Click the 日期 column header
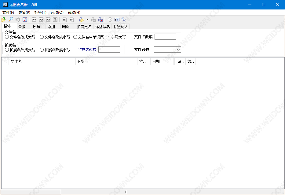The image size is (285, 195). [x=162, y=61]
